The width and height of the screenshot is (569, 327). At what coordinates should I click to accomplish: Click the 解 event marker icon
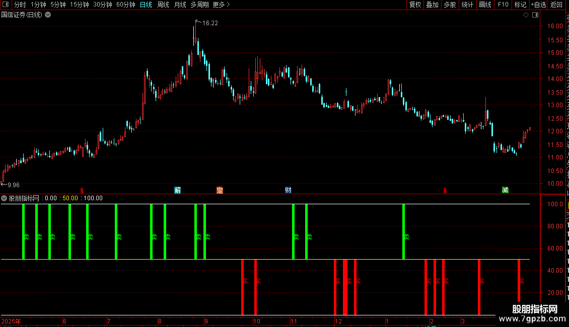coord(177,190)
